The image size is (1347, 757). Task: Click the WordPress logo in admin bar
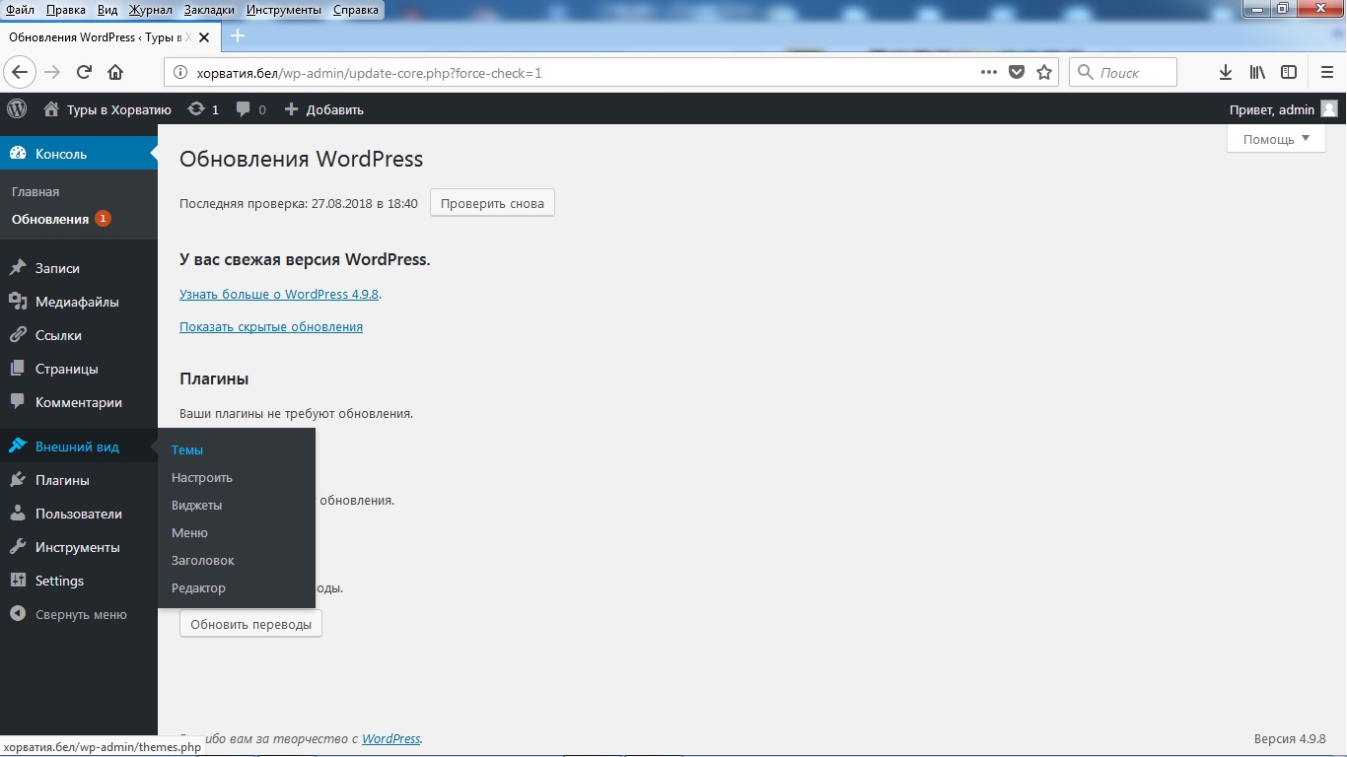(x=17, y=109)
